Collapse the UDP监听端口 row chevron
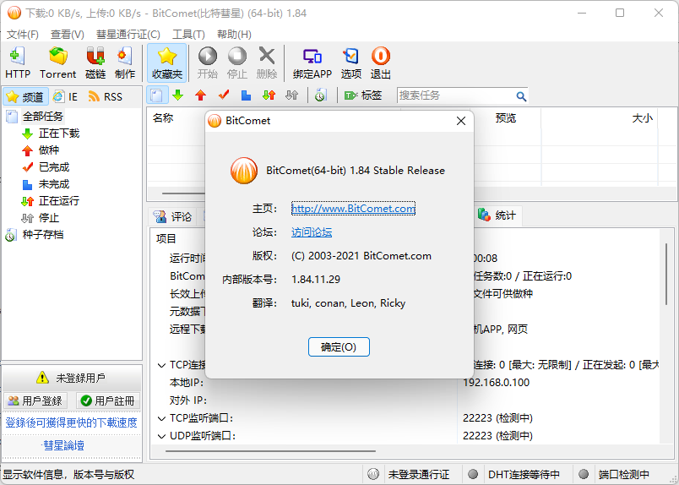The image size is (679, 485). click(x=161, y=436)
